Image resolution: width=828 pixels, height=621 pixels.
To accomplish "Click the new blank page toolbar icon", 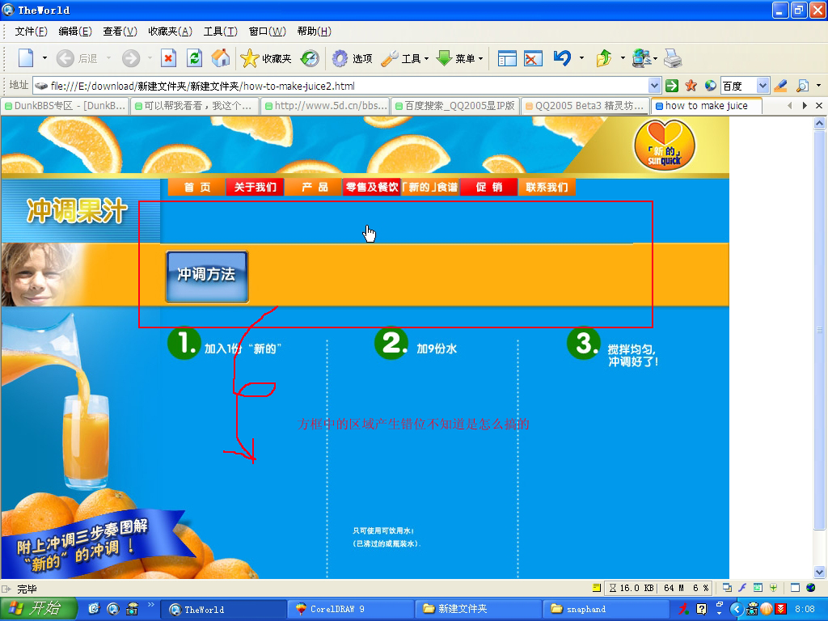I will 26,58.
